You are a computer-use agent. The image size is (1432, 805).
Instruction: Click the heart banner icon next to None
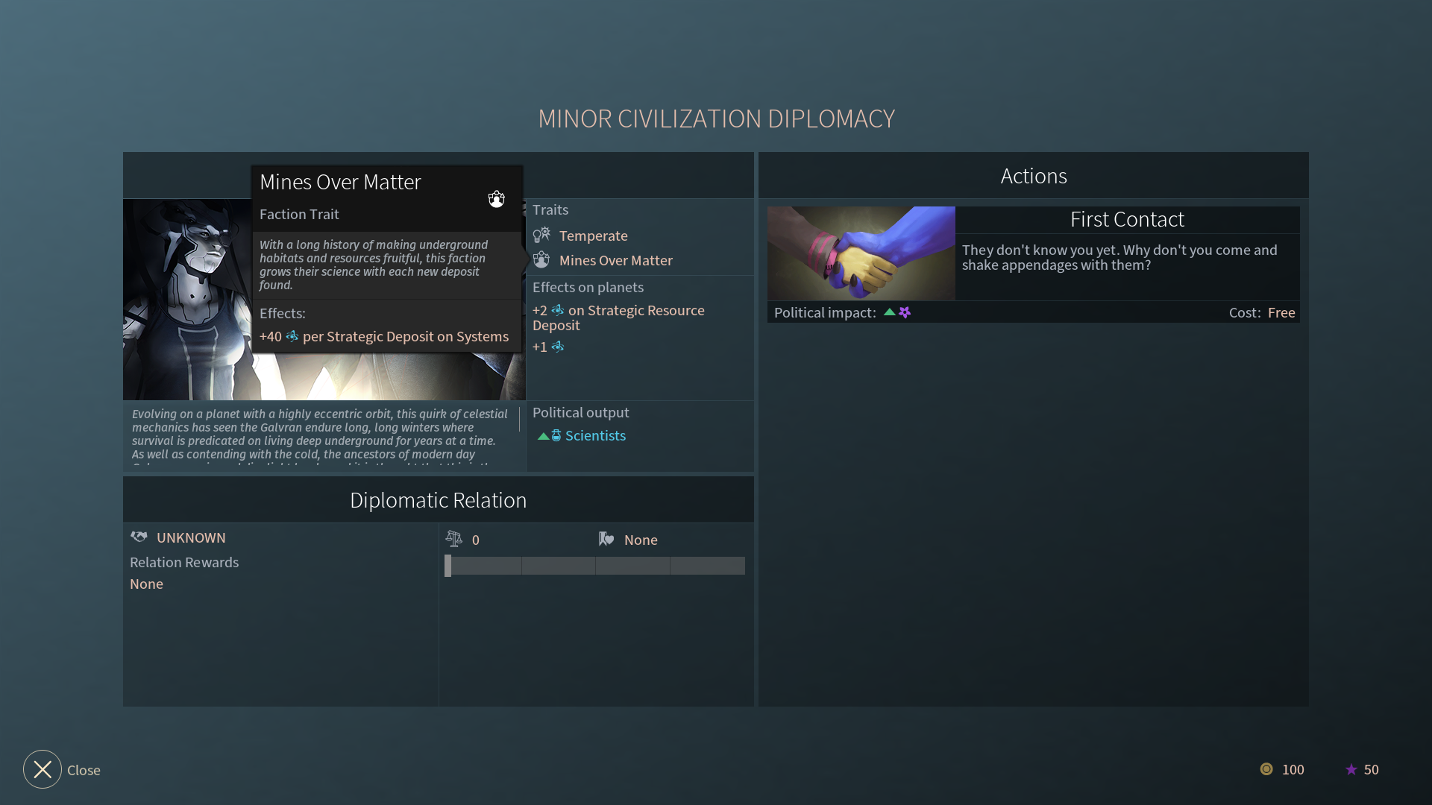click(x=606, y=538)
